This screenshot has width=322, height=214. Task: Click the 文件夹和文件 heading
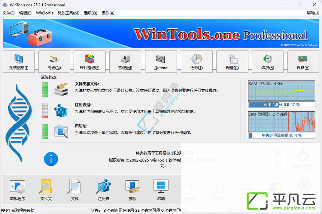coord(87,84)
